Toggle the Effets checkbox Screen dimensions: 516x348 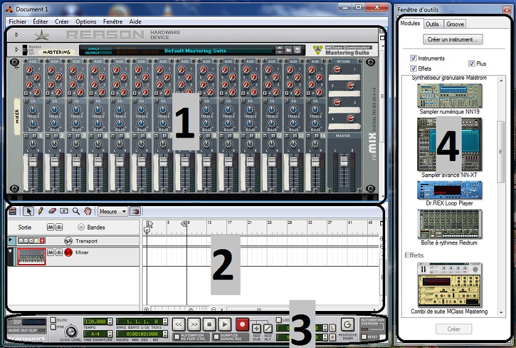click(414, 68)
